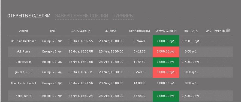The height and width of the screenshot is (102, 241).
Task: Click the up arrow icon in Galatasaray row
Action: [60, 62]
